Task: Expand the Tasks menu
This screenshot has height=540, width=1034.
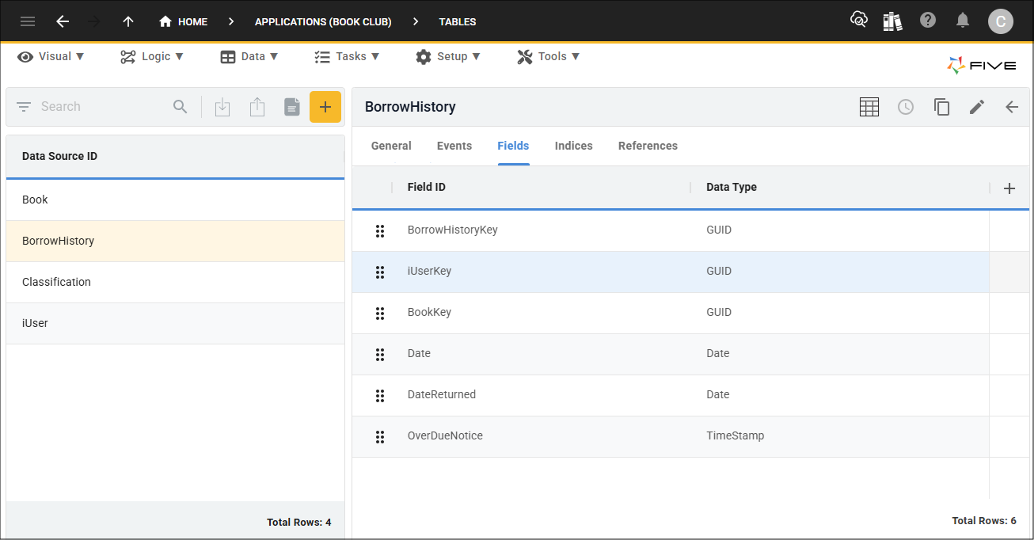Action: tap(347, 56)
